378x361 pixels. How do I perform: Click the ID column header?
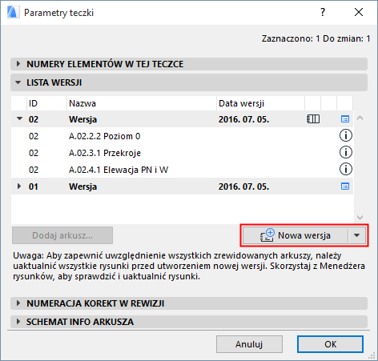(x=46, y=103)
